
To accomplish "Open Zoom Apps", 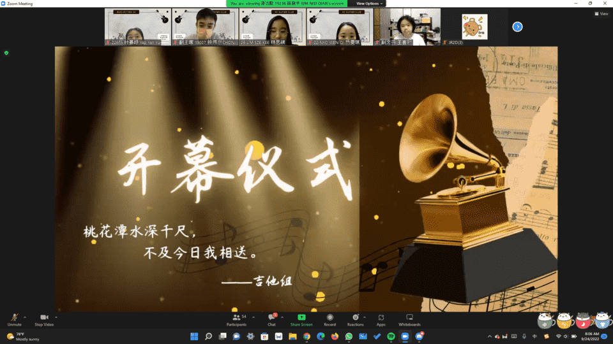I will (381, 320).
